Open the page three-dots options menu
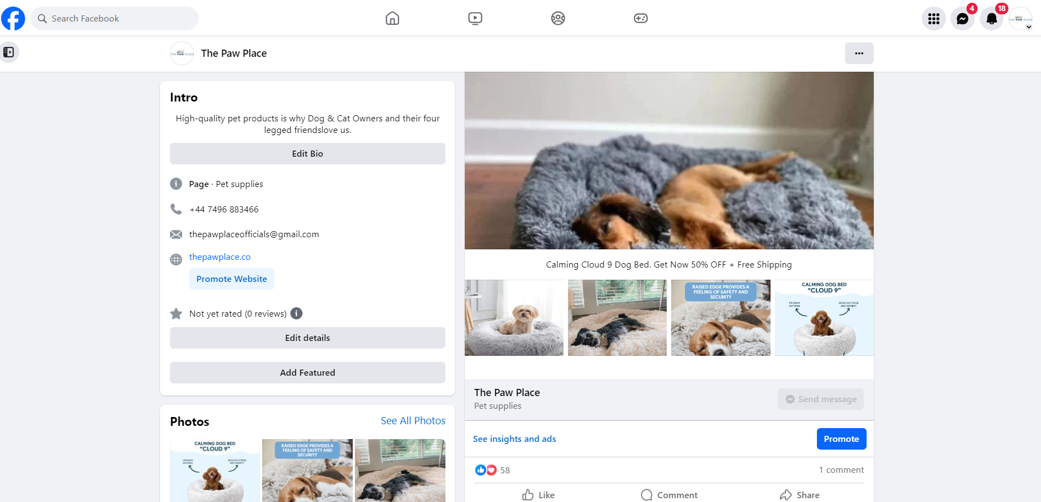This screenshot has height=502, width=1041. click(859, 54)
